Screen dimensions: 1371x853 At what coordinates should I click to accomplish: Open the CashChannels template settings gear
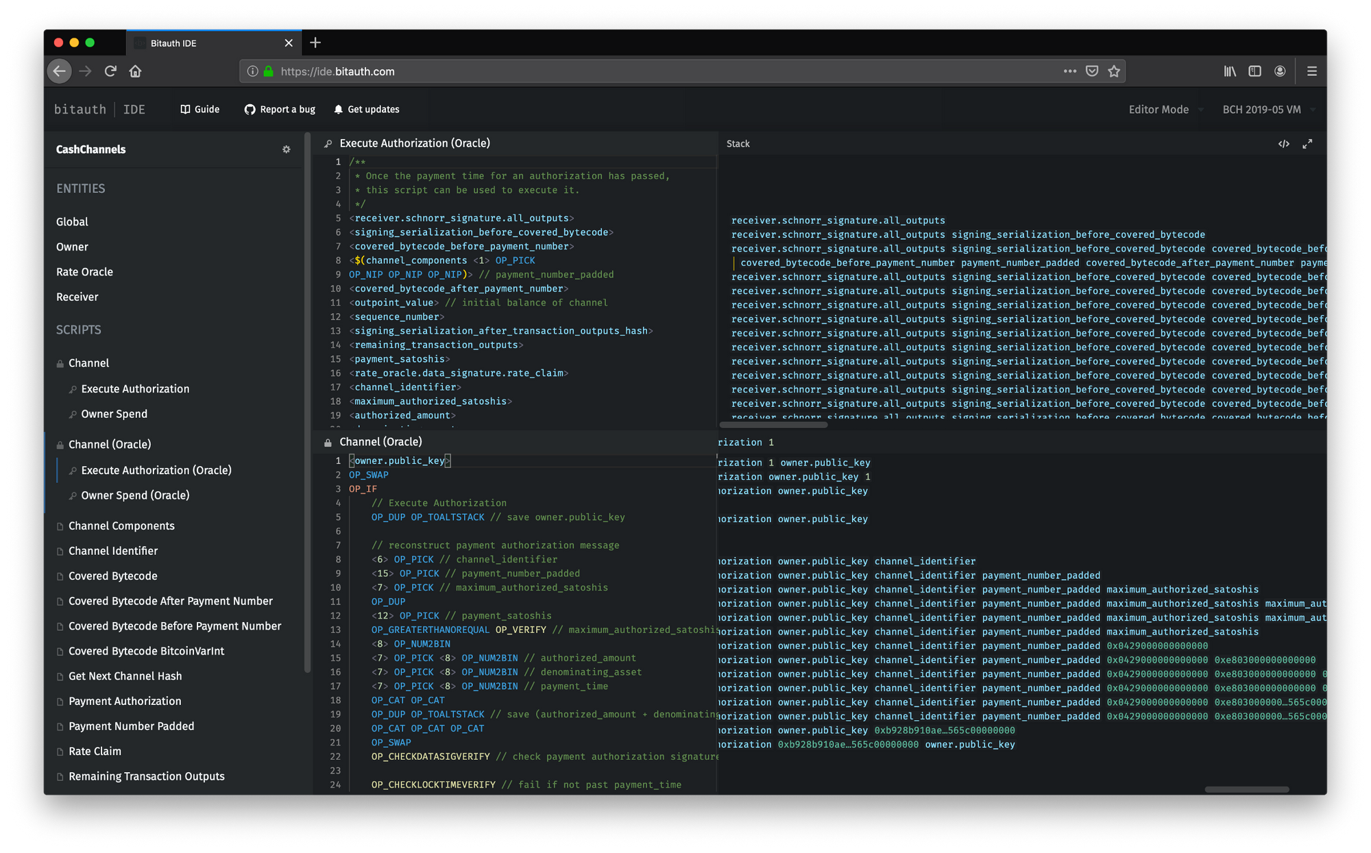click(287, 149)
